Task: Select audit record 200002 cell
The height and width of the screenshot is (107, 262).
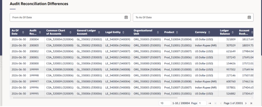Action: pyautogui.click(x=36, y=52)
